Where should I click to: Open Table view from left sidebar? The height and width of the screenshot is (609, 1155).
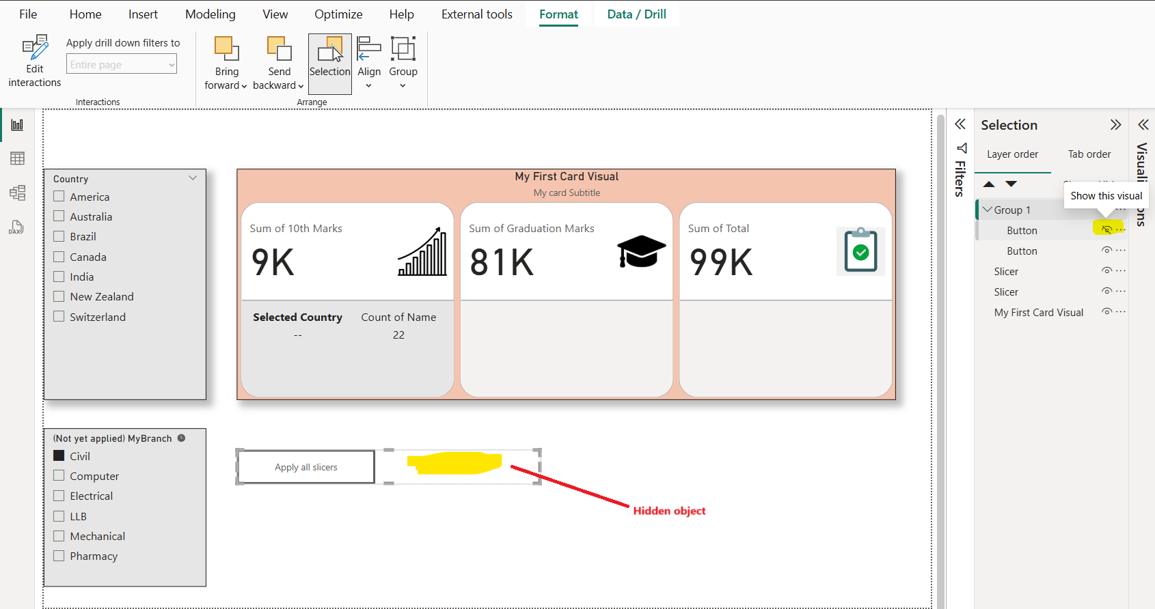click(17, 158)
